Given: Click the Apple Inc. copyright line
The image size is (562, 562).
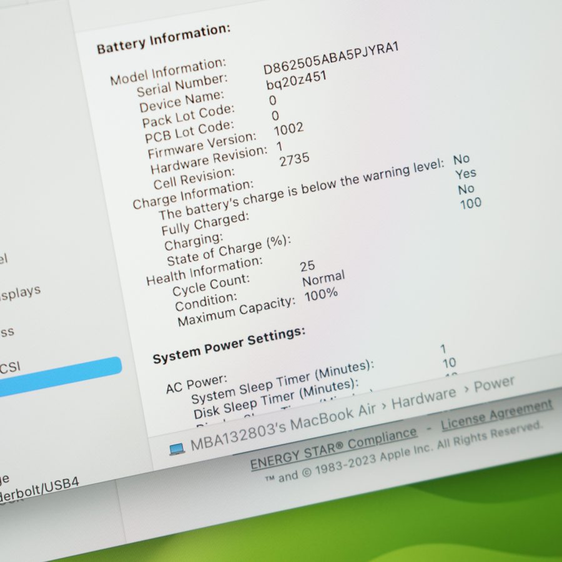Looking at the screenshot, I should [403, 452].
